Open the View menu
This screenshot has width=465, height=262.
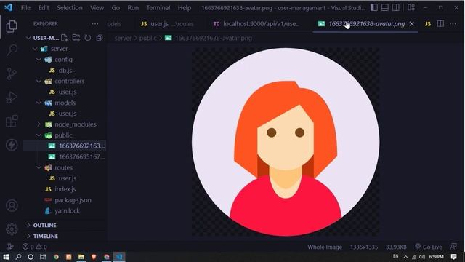click(x=97, y=8)
